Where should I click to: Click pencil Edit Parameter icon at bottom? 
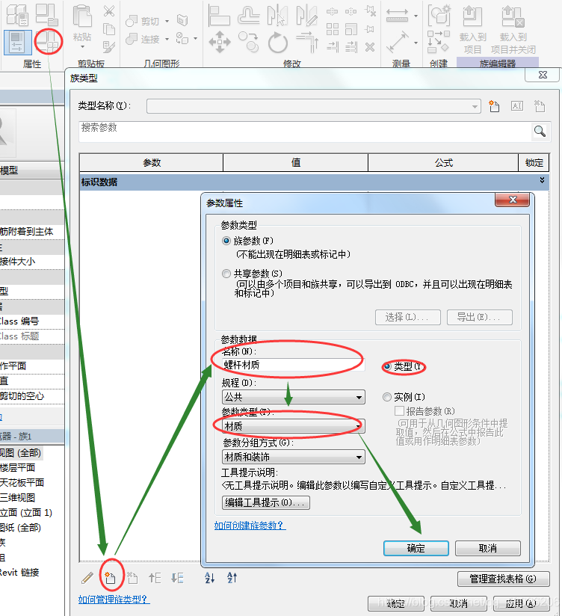87,578
